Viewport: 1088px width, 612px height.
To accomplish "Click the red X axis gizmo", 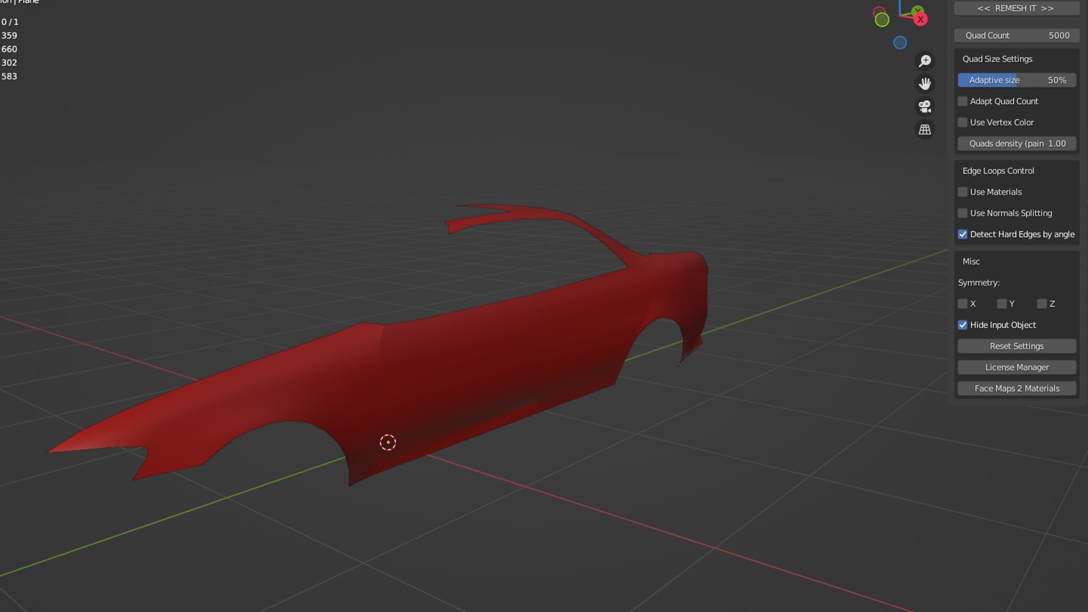I will 921,19.
